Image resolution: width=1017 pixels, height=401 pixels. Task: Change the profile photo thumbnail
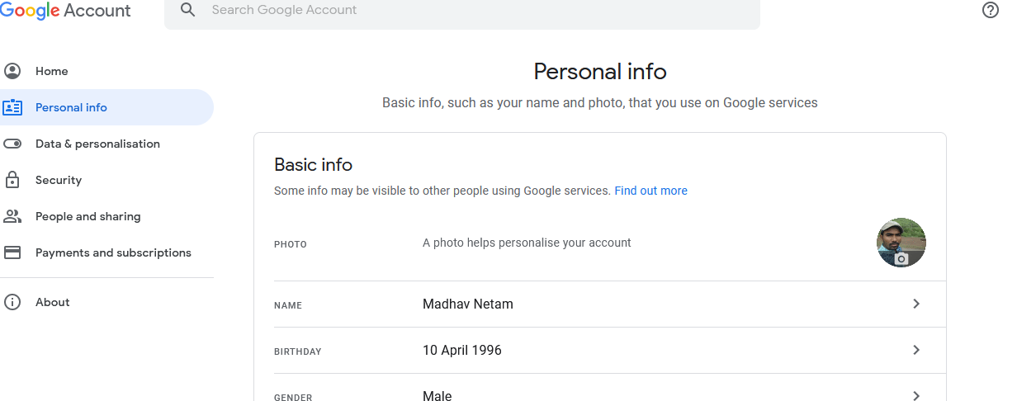(901, 243)
